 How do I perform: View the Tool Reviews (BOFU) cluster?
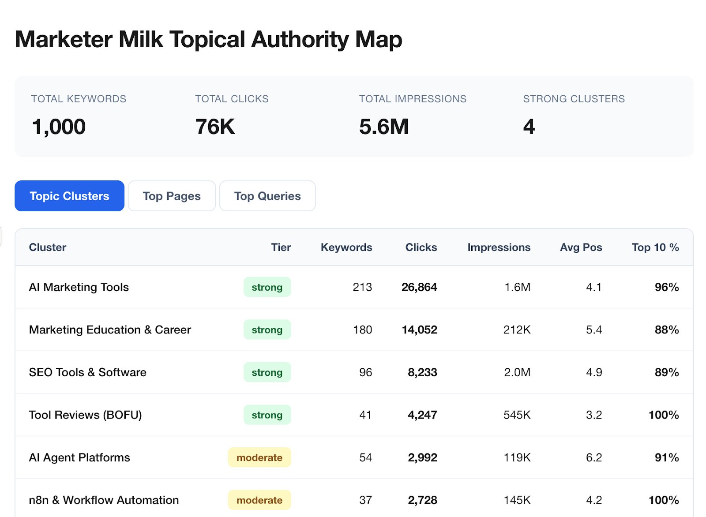click(x=85, y=415)
